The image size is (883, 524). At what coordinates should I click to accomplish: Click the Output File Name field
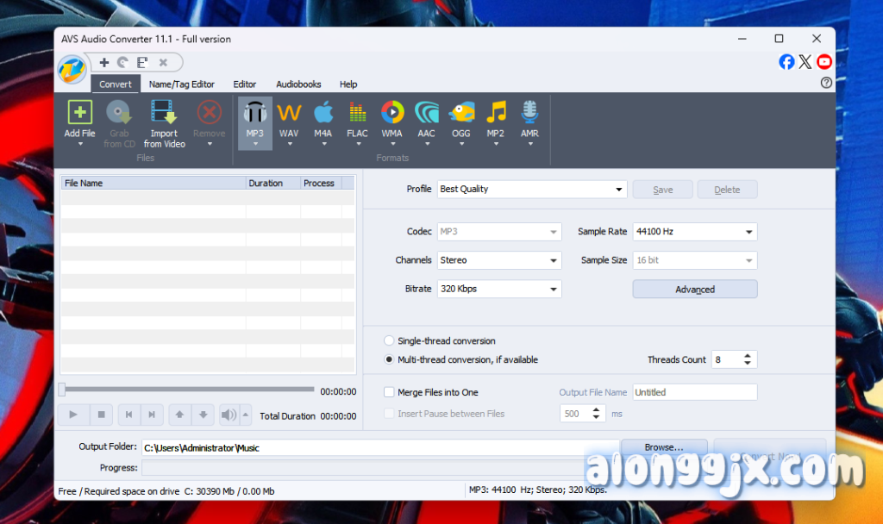click(694, 393)
